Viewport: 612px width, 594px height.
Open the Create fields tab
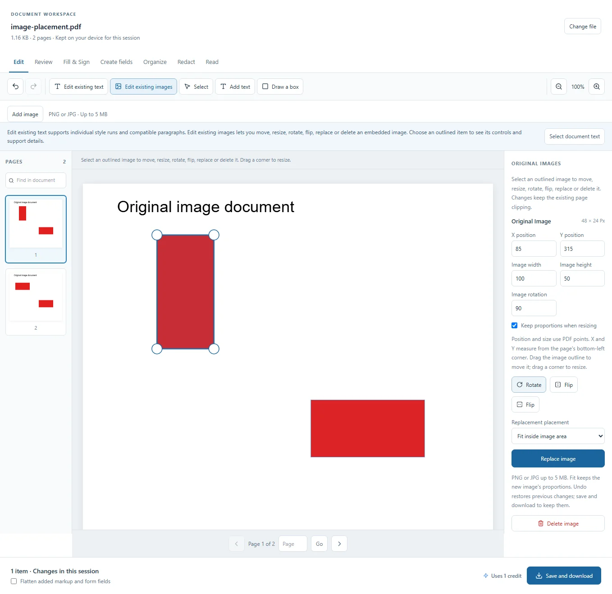(116, 62)
